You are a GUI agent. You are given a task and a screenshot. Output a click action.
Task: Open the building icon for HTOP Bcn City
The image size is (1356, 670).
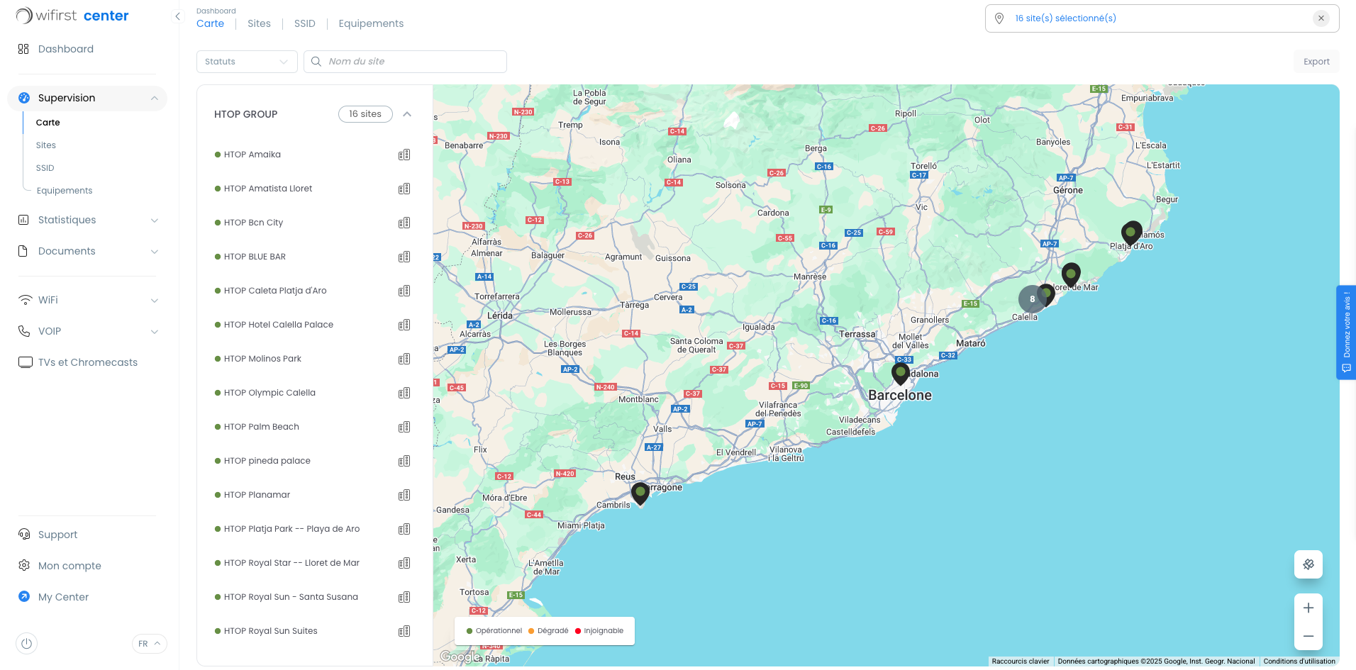pos(404,223)
